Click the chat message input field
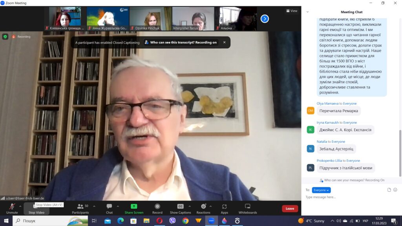The image size is (402, 226). click(345, 197)
